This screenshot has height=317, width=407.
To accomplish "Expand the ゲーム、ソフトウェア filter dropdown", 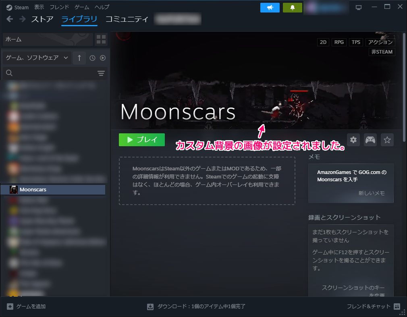I will (x=37, y=58).
